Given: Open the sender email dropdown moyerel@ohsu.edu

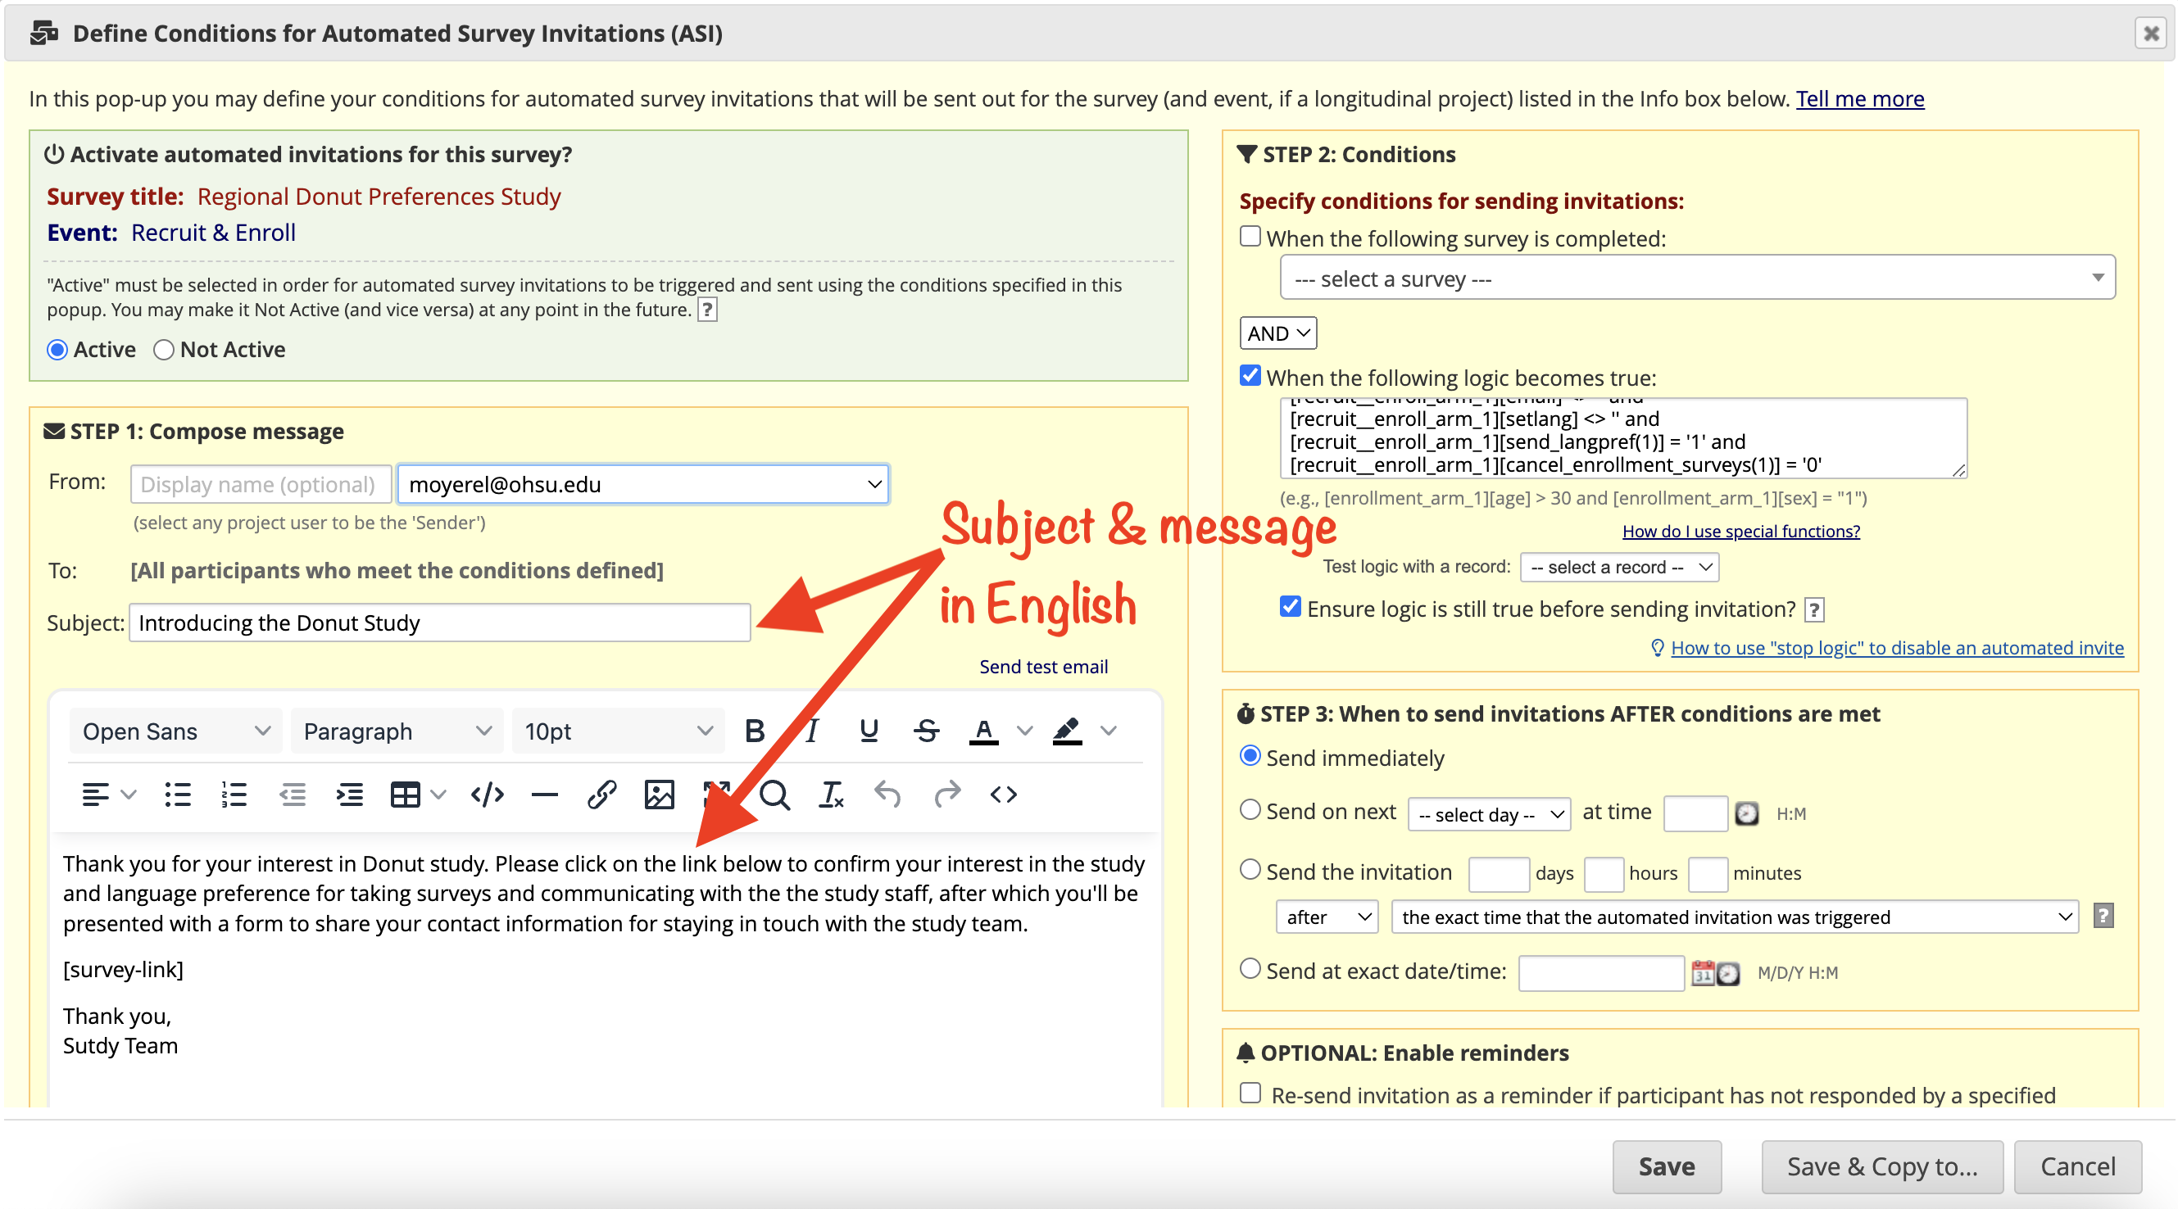Looking at the screenshot, I should [642, 484].
